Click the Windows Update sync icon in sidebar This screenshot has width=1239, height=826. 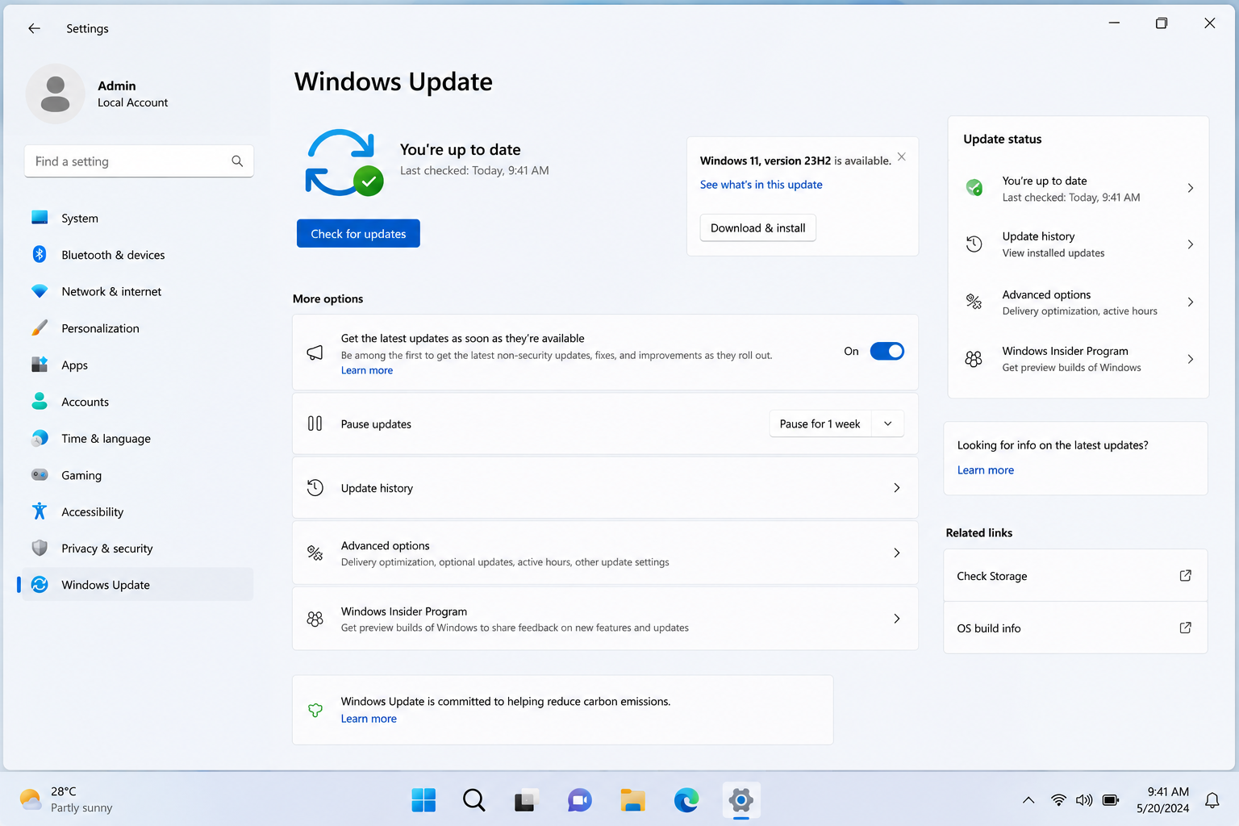[x=40, y=585]
